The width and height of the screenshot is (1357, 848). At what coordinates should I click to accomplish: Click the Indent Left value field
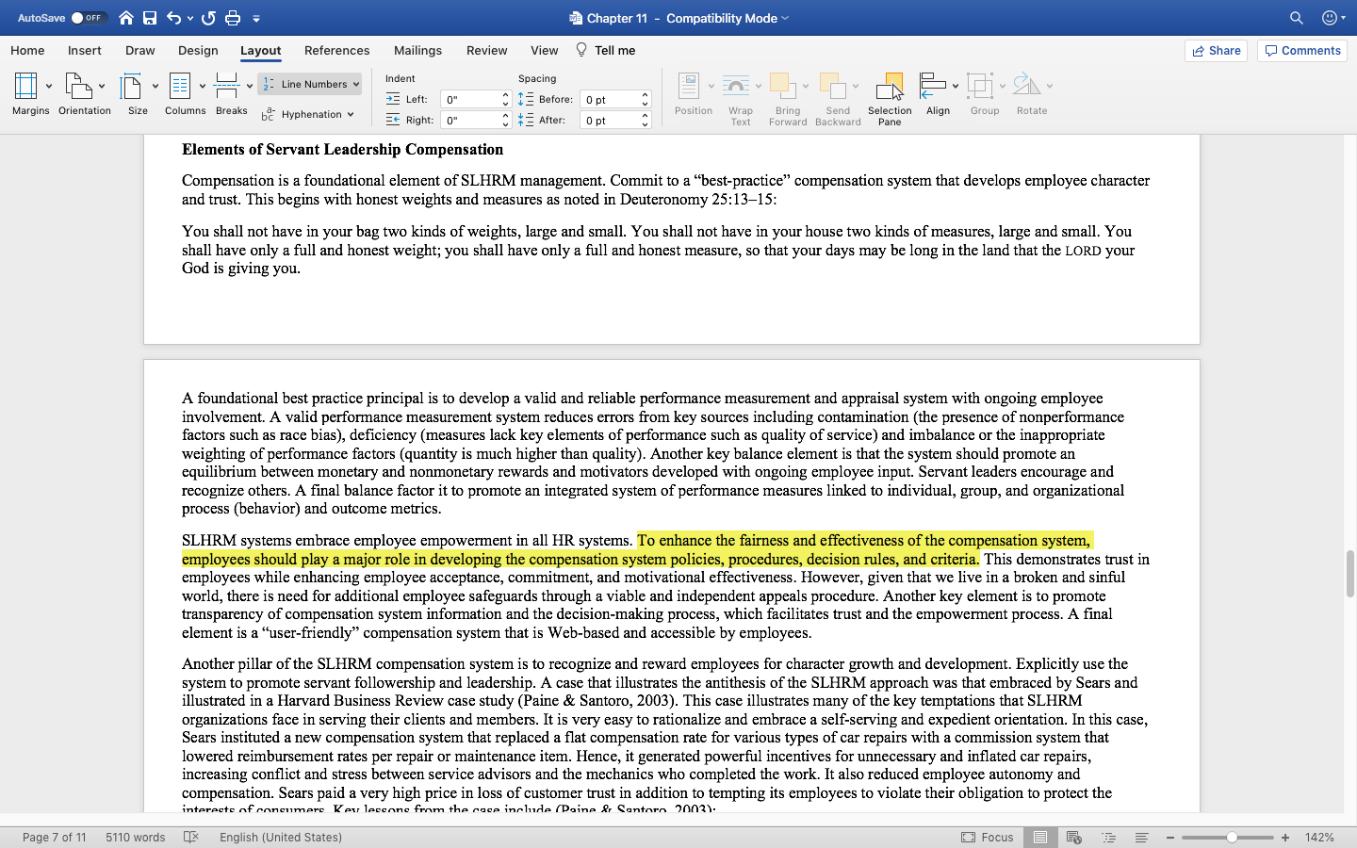(x=469, y=99)
